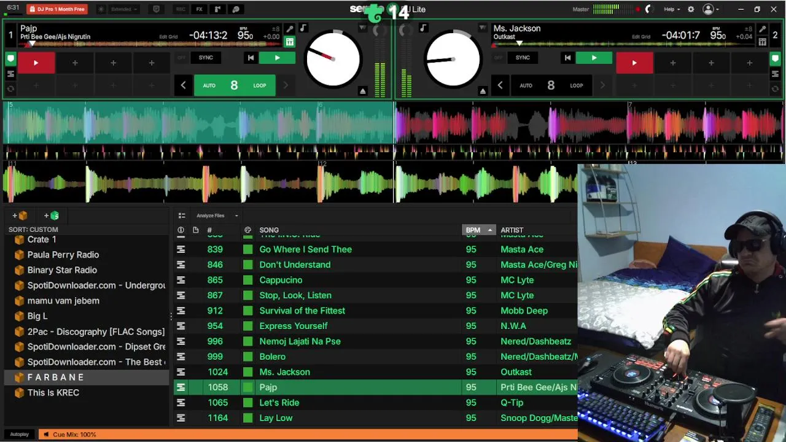
Task: Open the user account dropdown
Action: [711, 9]
